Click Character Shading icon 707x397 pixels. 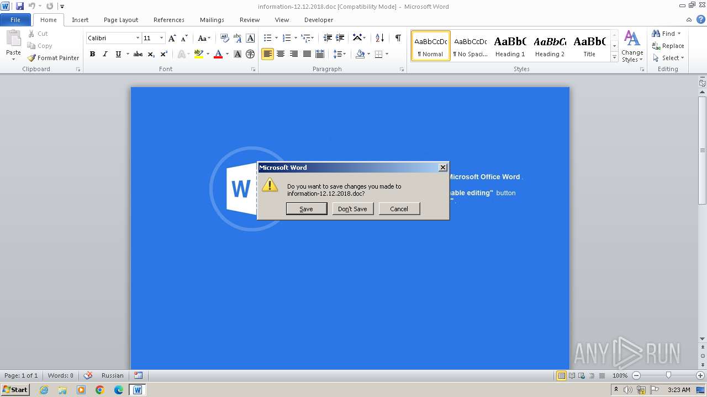[238, 54]
